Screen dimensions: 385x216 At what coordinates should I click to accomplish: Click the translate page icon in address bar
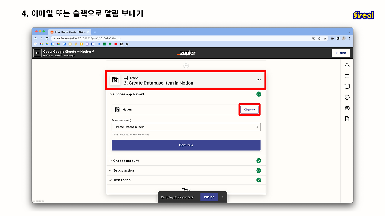click(x=314, y=38)
